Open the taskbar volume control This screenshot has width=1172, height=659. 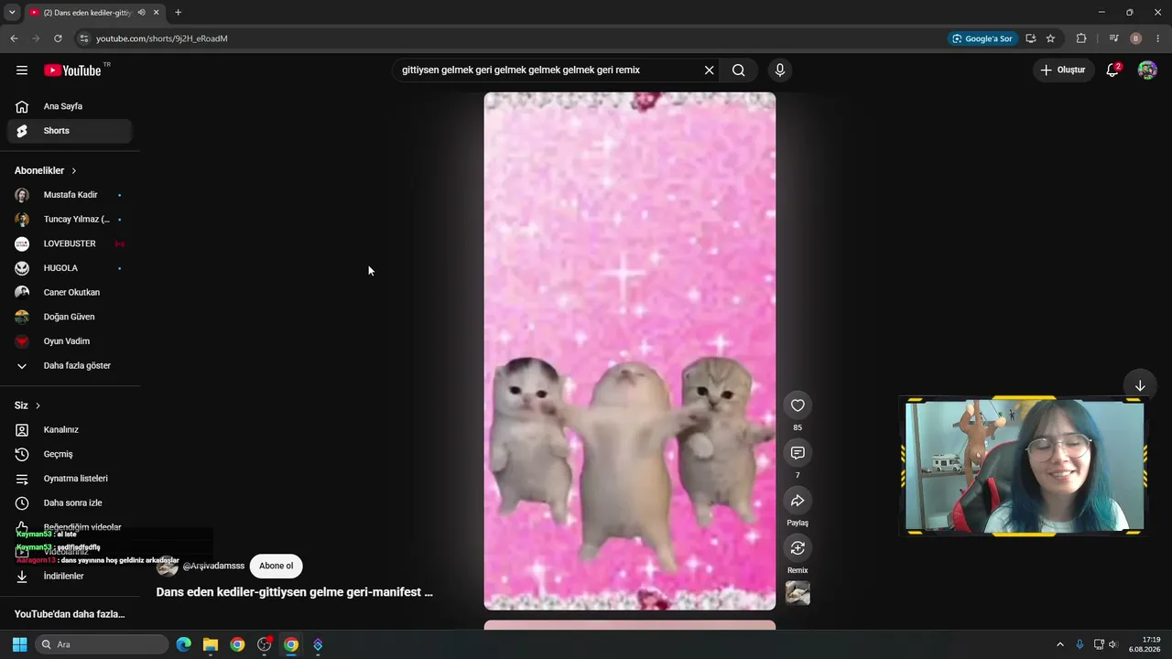pyautogui.click(x=1113, y=644)
